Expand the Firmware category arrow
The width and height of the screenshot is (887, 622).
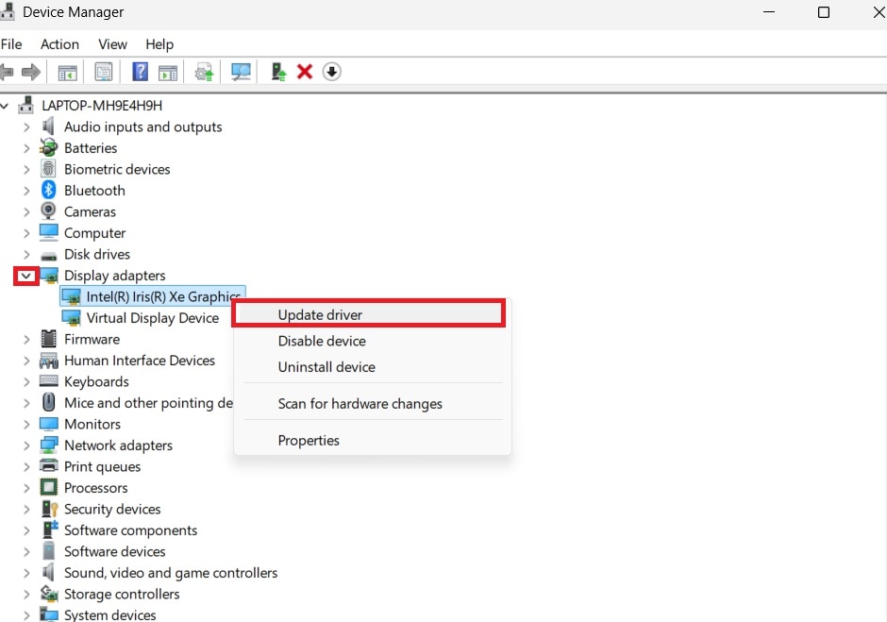pos(26,340)
